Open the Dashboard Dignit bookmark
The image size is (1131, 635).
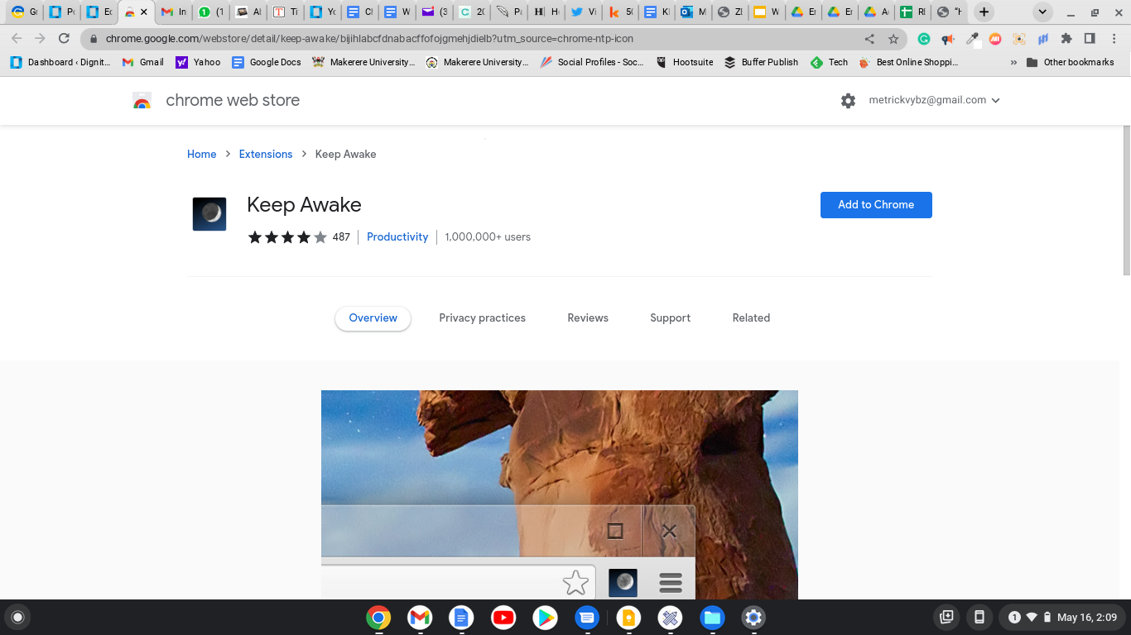60,62
